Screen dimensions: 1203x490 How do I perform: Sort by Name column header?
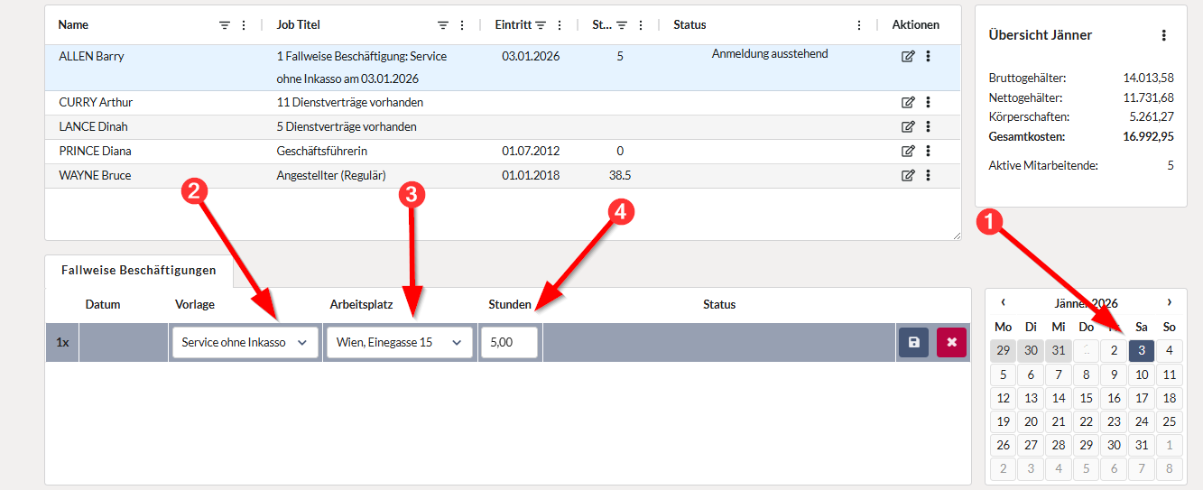[x=74, y=25]
